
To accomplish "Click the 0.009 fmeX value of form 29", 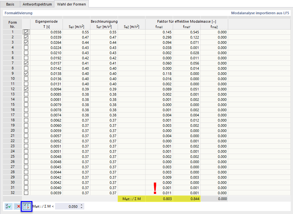I will click(x=159, y=177).
